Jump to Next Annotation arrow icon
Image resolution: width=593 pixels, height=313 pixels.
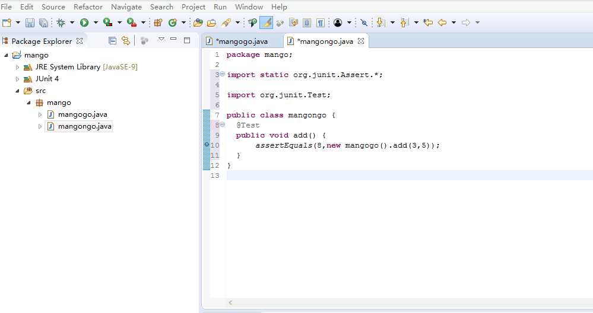tap(380, 23)
